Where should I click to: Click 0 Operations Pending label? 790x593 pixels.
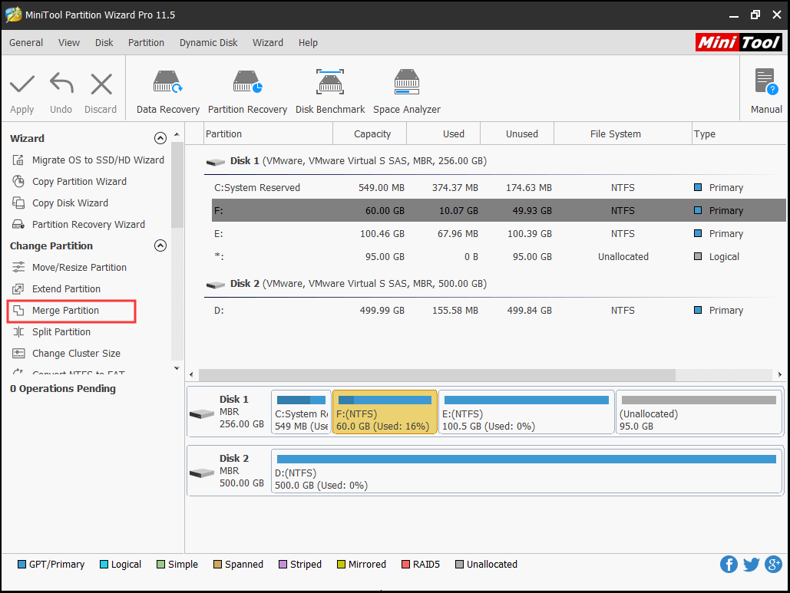(x=63, y=389)
